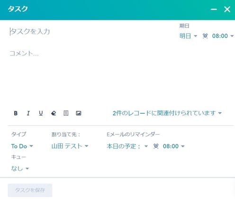The height and width of the screenshot is (199, 235).
Task: Open the 本日の予定 reminder dropdown
Action: pyautogui.click(x=127, y=146)
